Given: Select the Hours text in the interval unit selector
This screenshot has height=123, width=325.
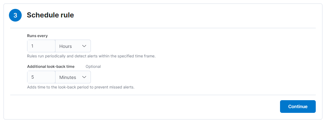Looking at the screenshot, I should [65, 46].
